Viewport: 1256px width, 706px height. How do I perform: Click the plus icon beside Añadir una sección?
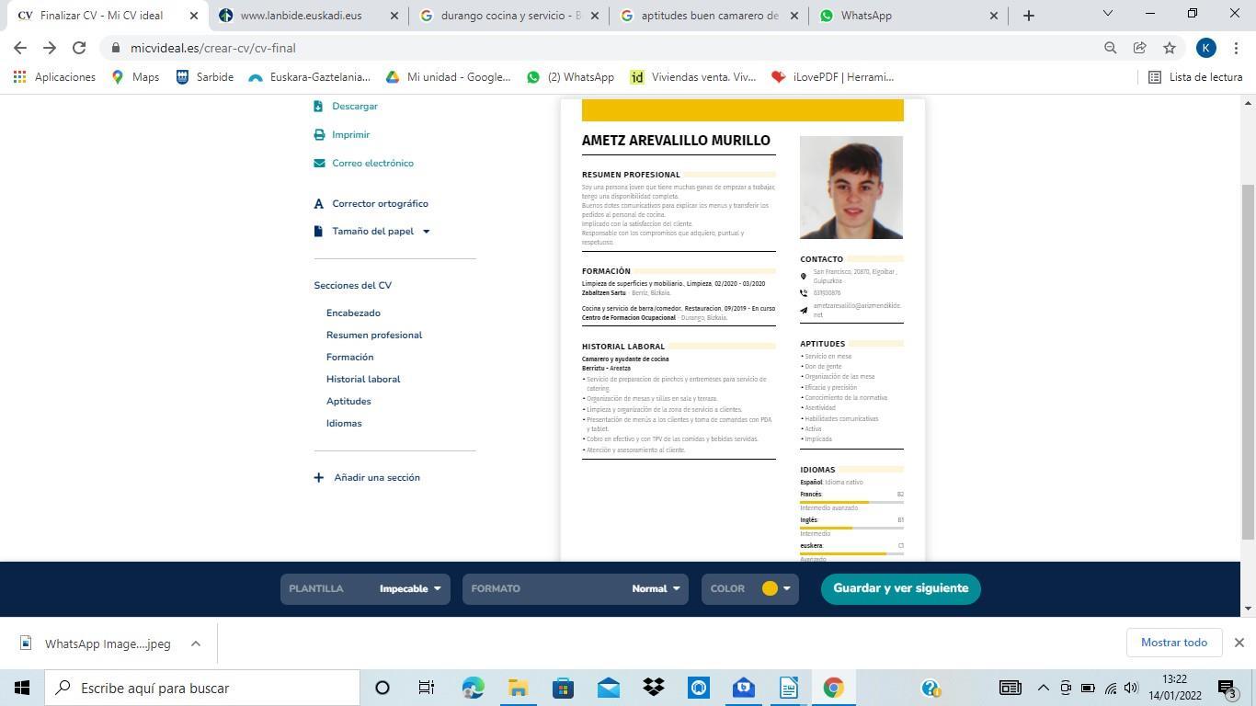[319, 478]
